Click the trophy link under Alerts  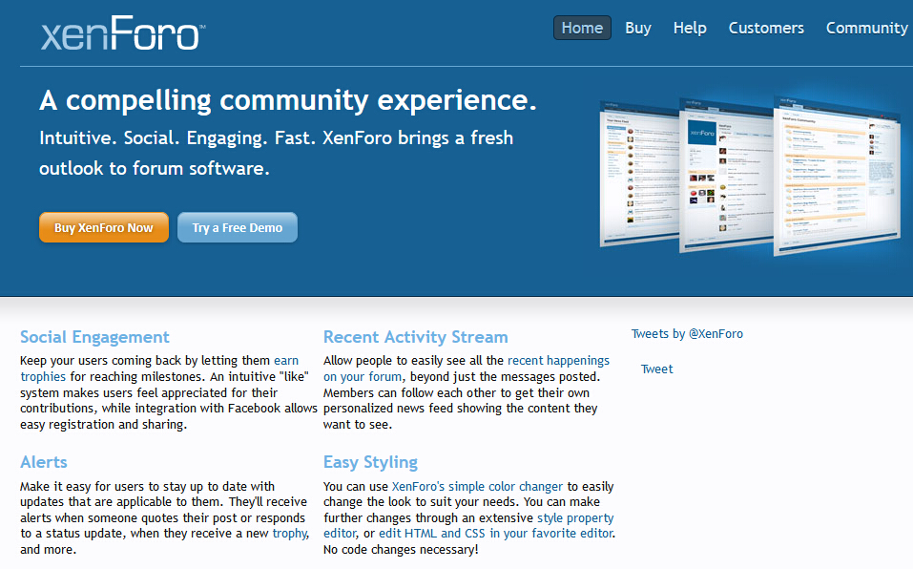tap(289, 534)
